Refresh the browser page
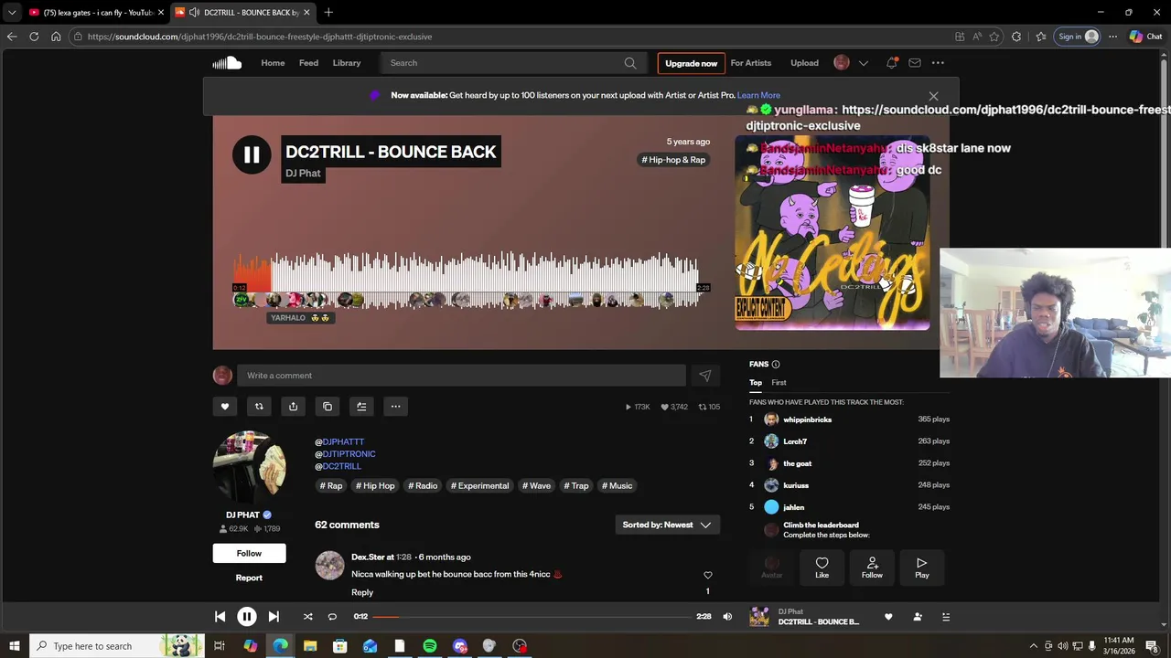This screenshot has width=1171, height=658. click(x=34, y=37)
